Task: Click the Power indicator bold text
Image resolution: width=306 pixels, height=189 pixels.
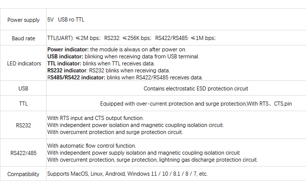Action: pos(68,49)
